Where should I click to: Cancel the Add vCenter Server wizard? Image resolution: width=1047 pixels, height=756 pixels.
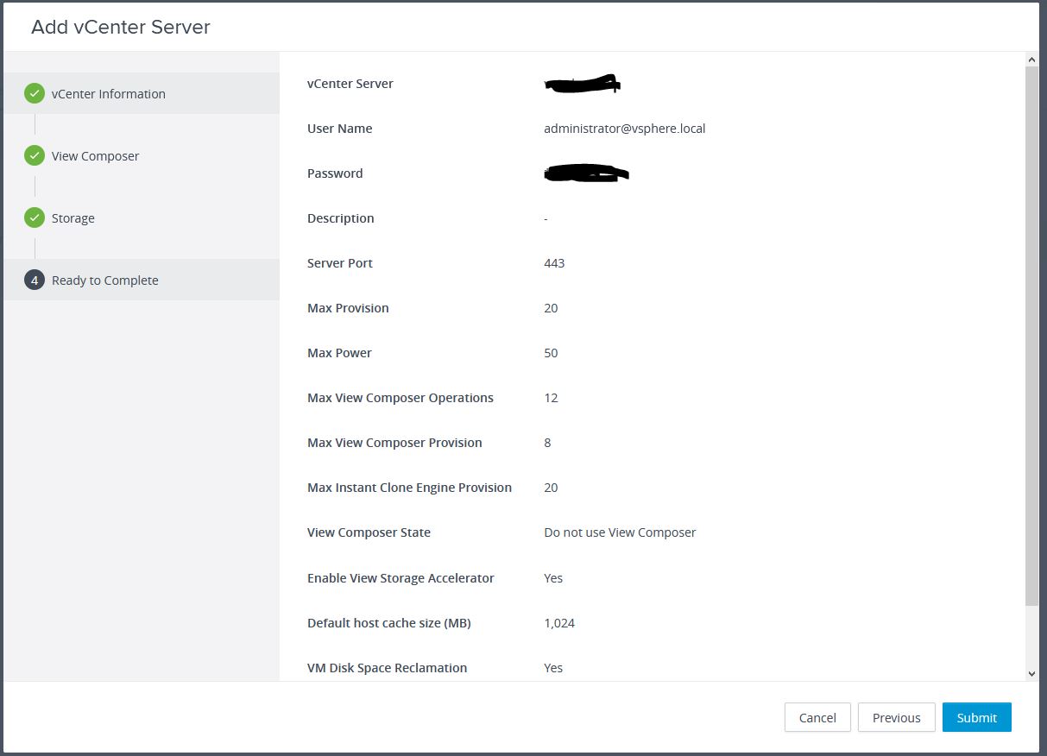click(x=817, y=717)
